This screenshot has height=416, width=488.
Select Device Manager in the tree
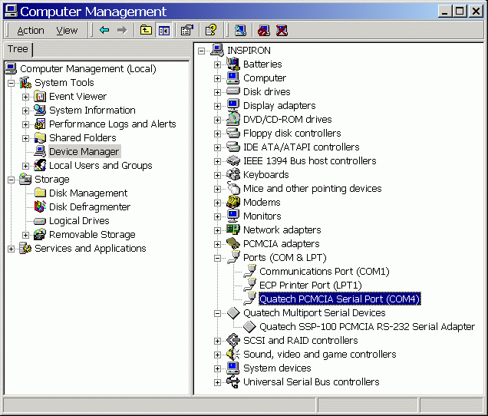84,152
